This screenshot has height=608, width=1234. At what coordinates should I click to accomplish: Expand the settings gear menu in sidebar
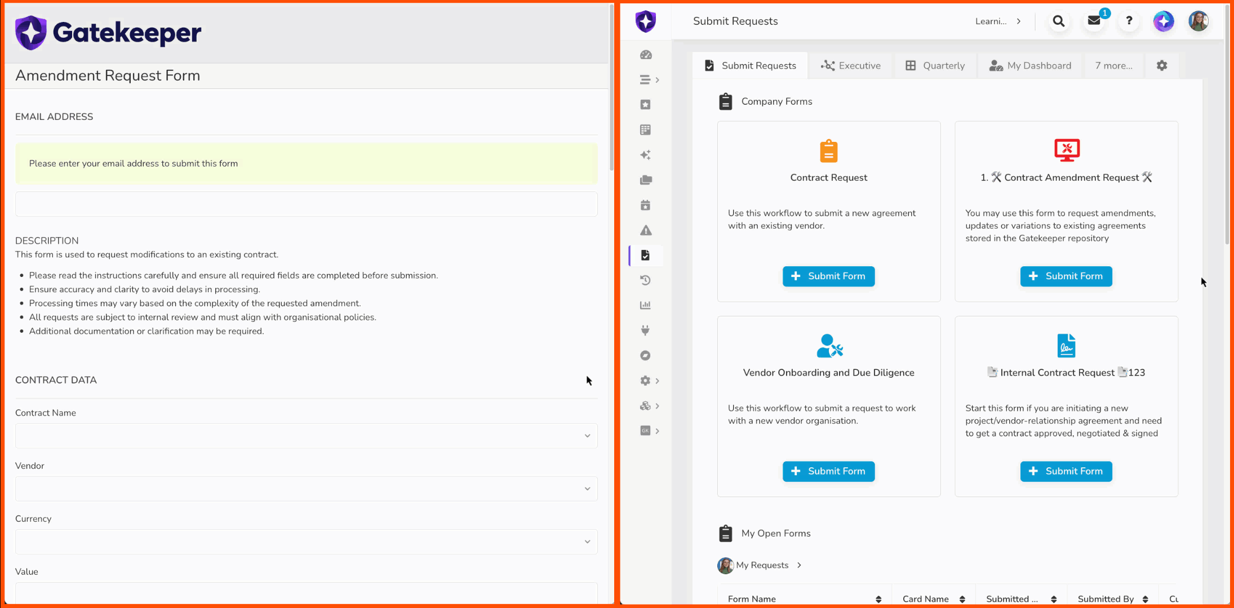[x=650, y=381]
